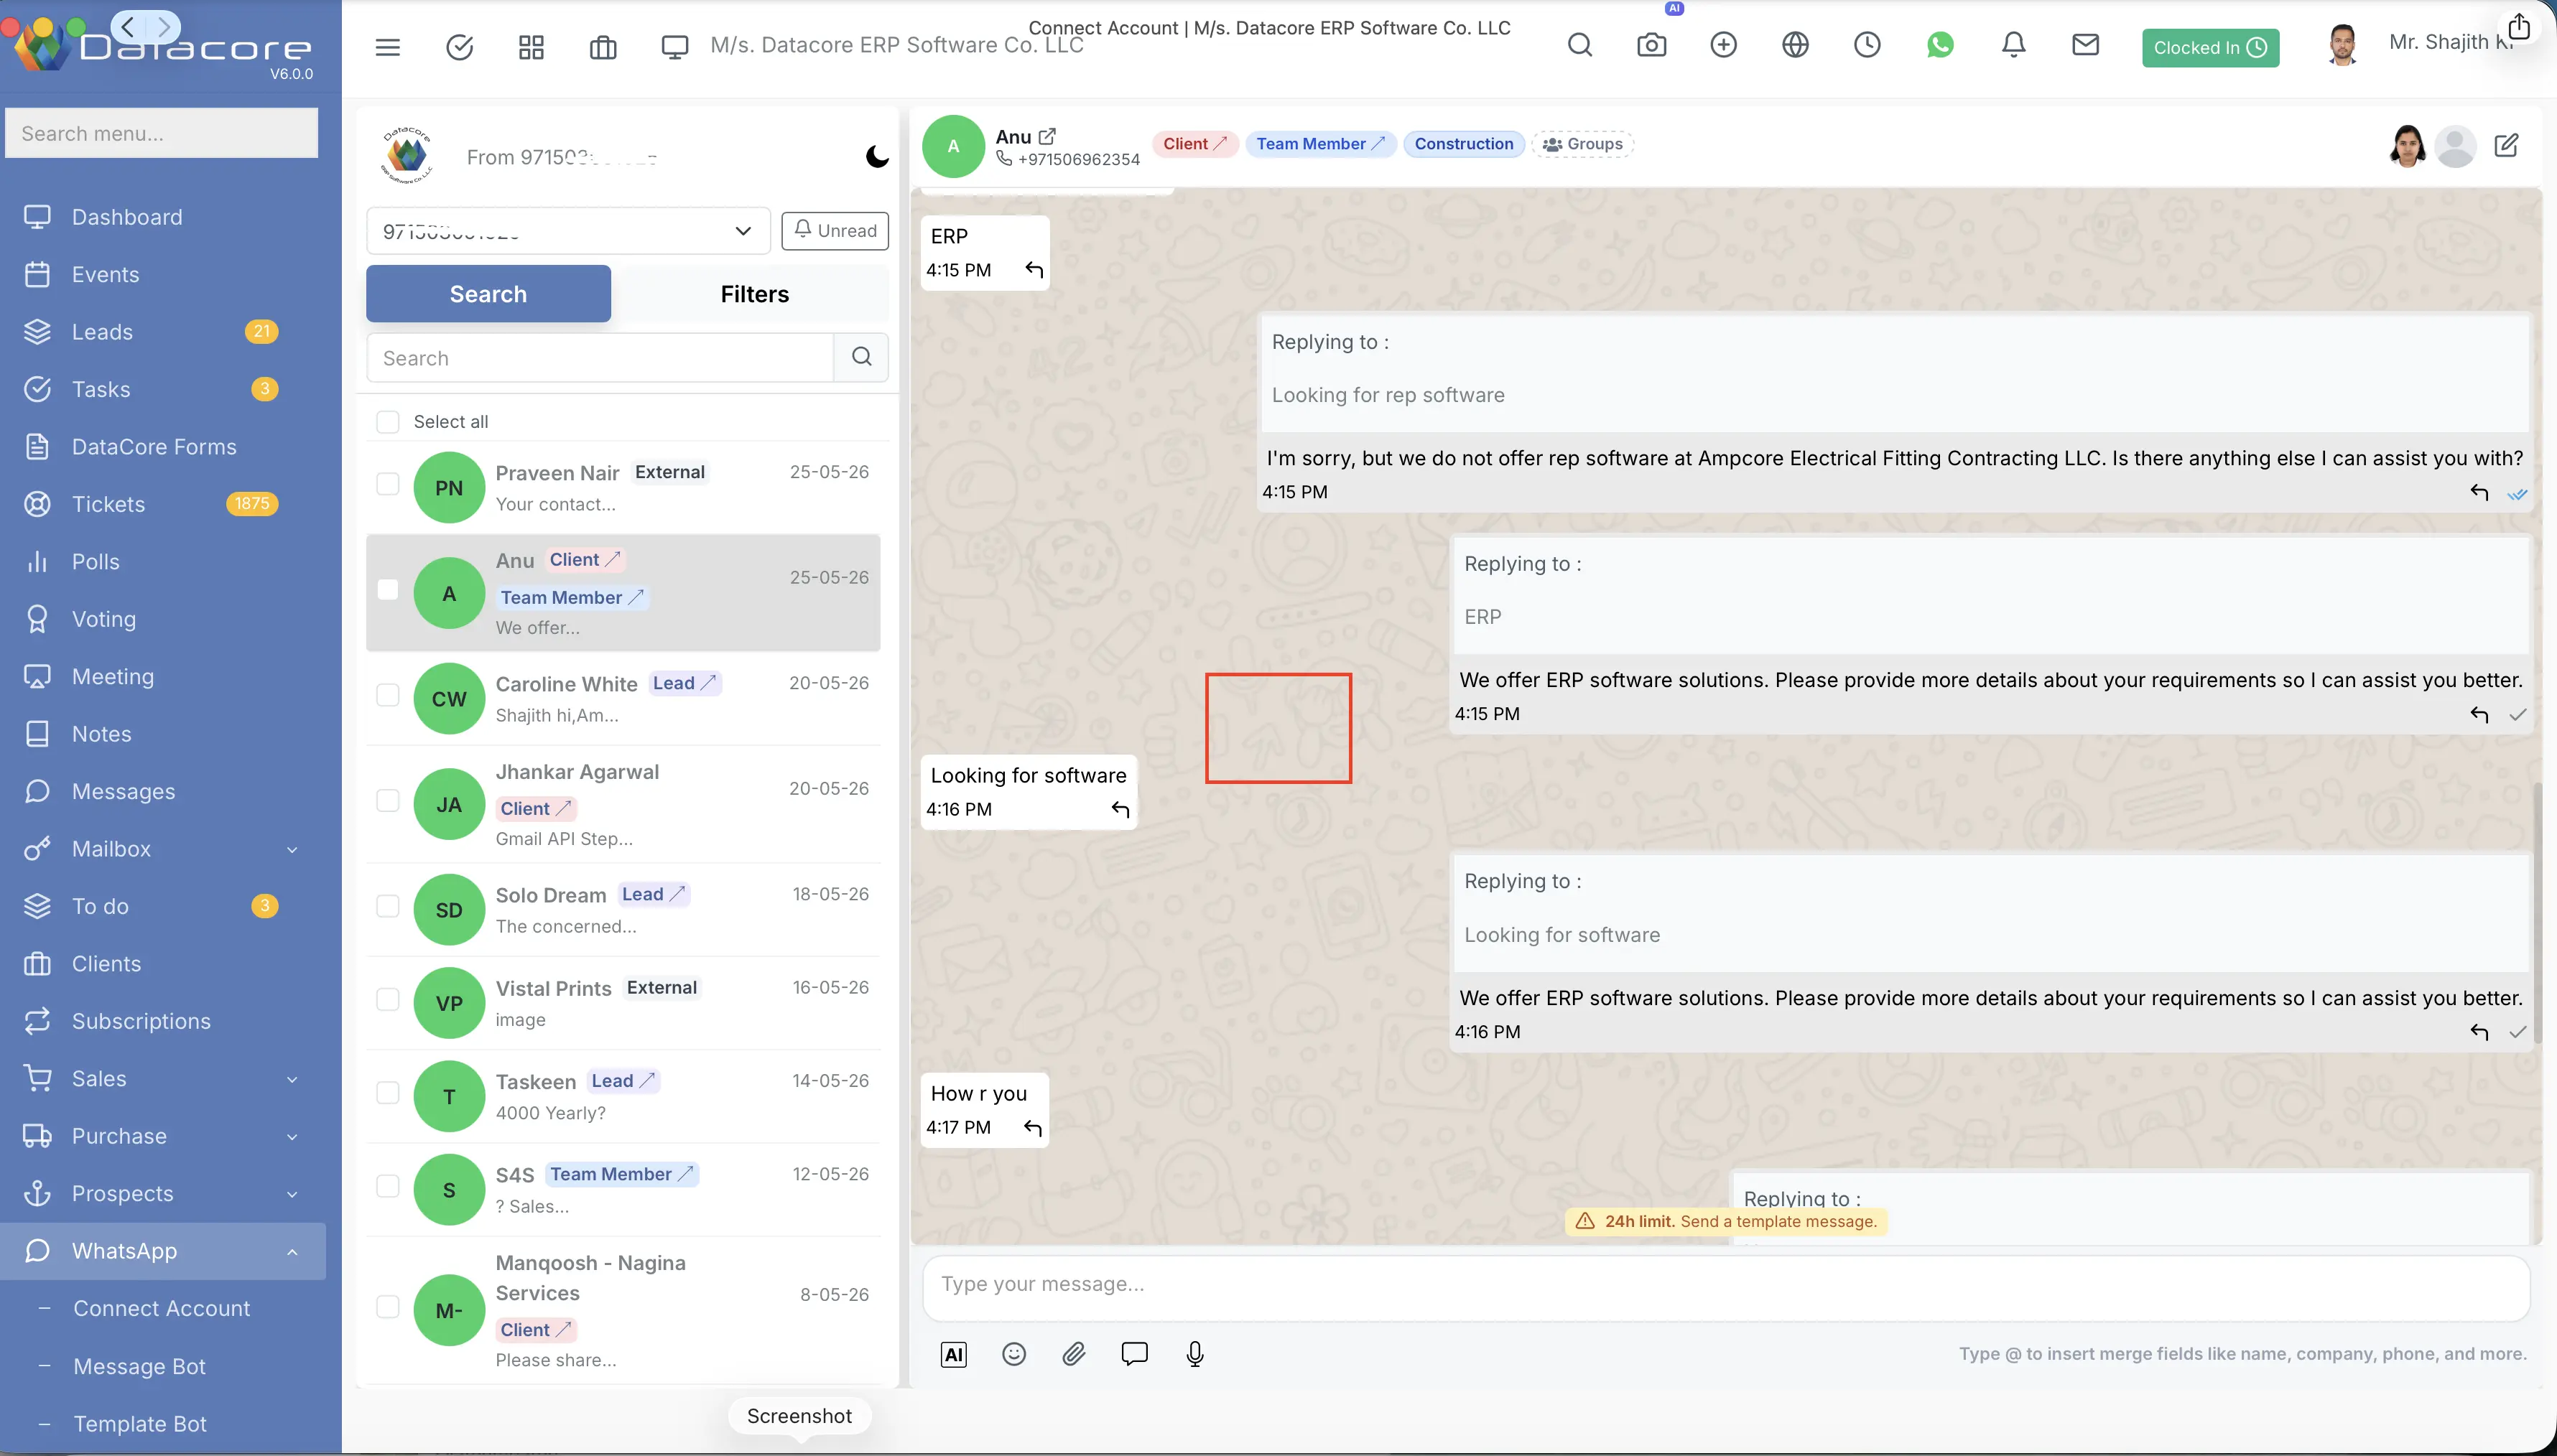Click the clock history icon
The height and width of the screenshot is (1456, 2557).
(x=1867, y=45)
